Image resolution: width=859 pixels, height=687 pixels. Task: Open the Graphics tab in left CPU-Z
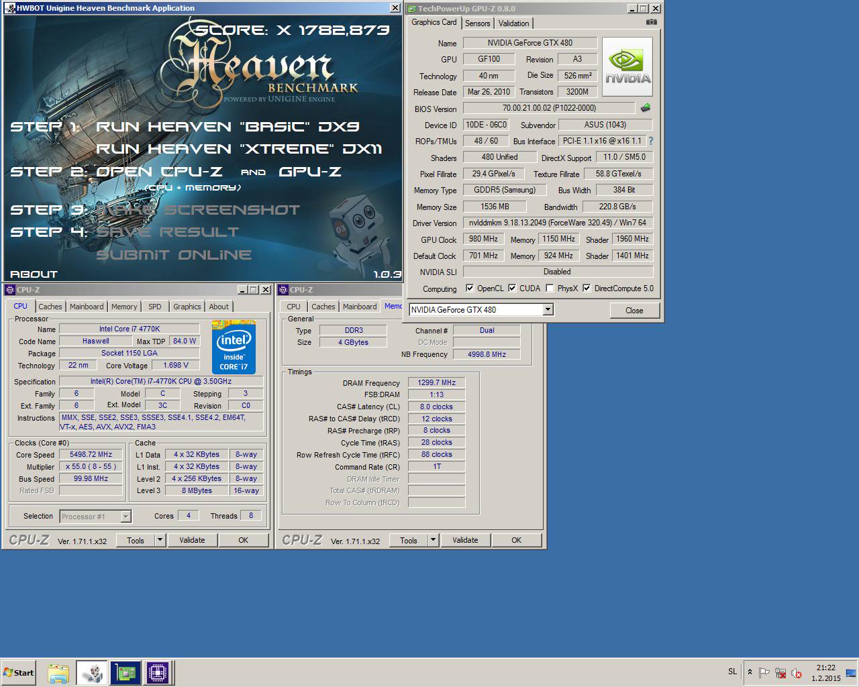click(187, 307)
